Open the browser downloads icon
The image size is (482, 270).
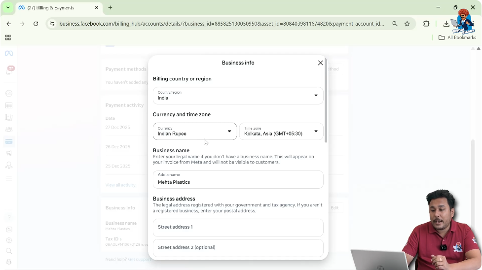(446, 24)
